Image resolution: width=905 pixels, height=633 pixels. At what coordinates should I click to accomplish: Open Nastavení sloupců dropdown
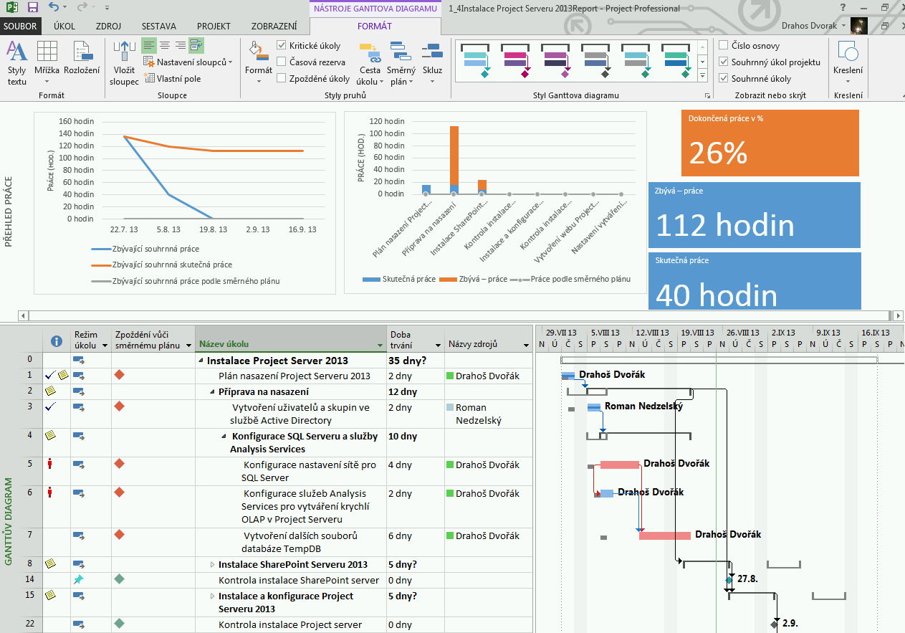coord(188,62)
